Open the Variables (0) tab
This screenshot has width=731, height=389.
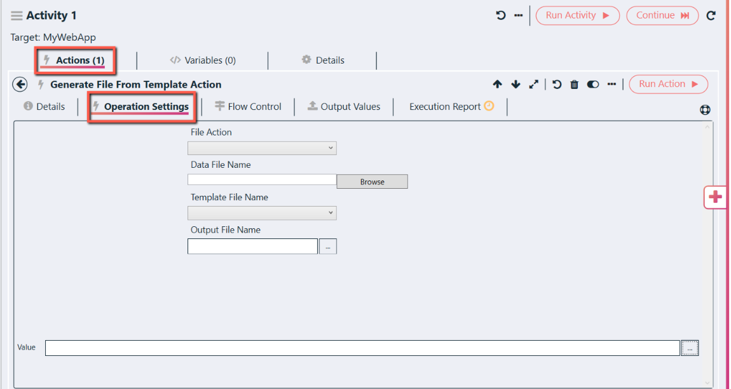[203, 60]
